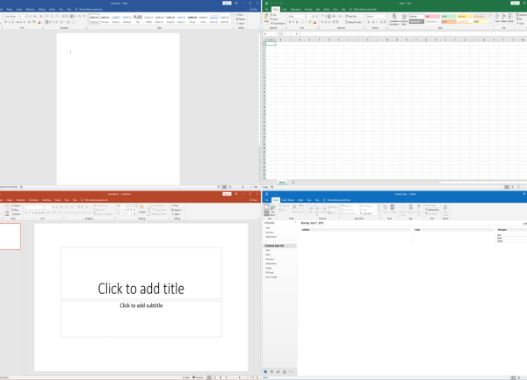Open Conditional Formatting in Excel

click(x=394, y=19)
